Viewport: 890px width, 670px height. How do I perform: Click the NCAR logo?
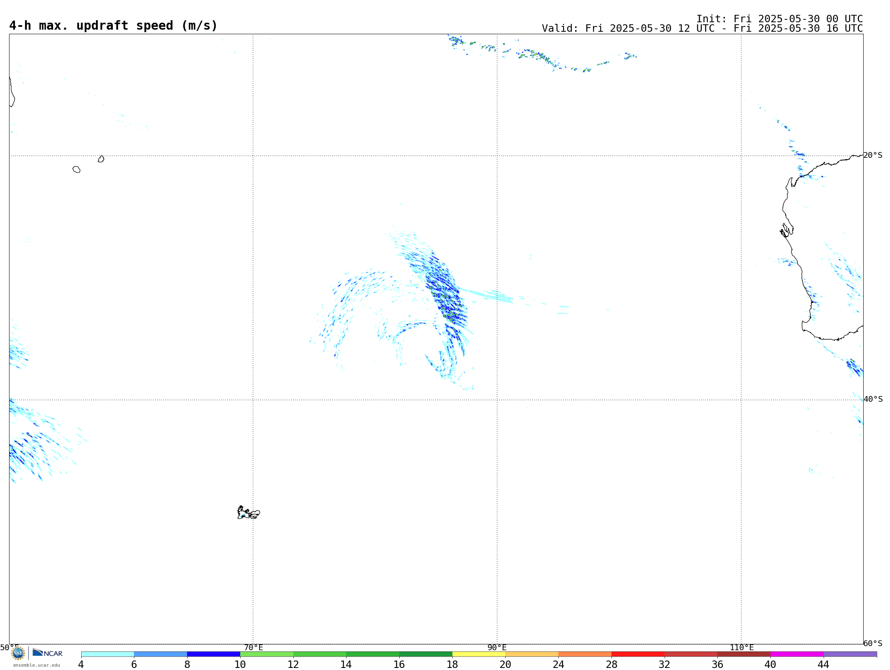point(47,653)
